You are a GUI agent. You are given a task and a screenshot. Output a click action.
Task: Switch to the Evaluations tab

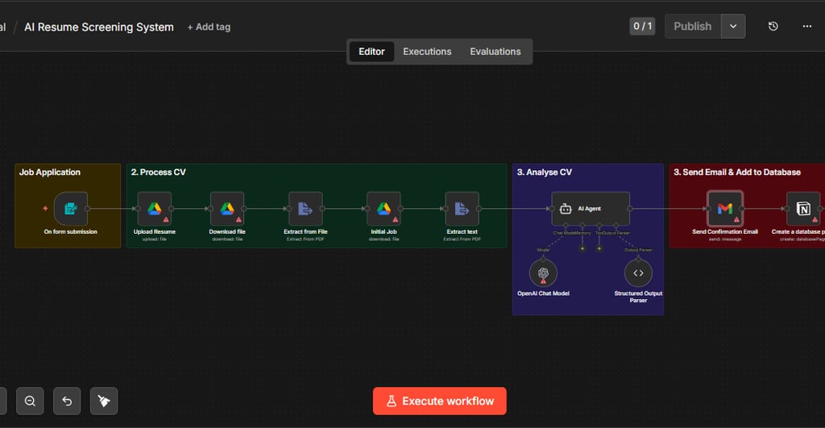(495, 52)
